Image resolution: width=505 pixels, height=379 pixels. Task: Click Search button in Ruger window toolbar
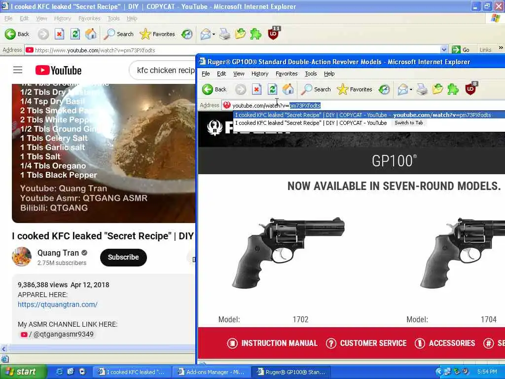pos(316,89)
